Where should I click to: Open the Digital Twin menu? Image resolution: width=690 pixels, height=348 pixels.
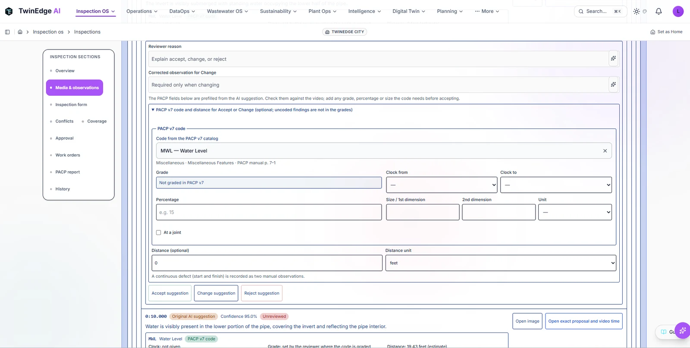pyautogui.click(x=409, y=11)
